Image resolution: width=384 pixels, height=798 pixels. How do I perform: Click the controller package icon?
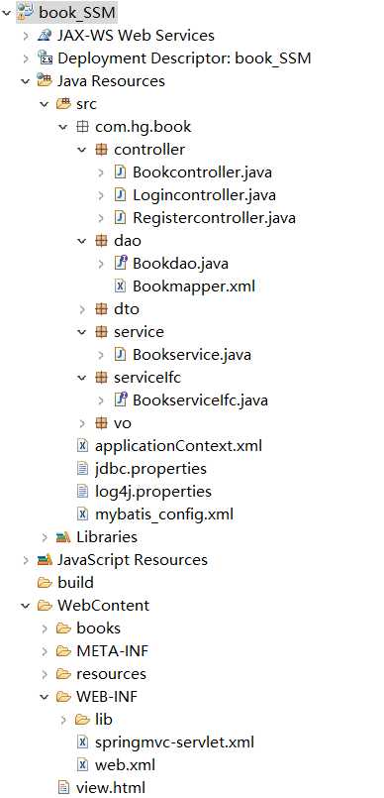[101, 150]
